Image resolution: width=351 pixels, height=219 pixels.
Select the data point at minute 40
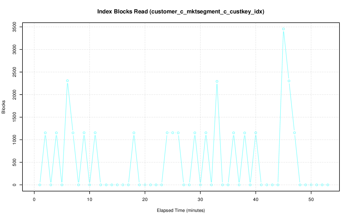[x=256, y=133]
